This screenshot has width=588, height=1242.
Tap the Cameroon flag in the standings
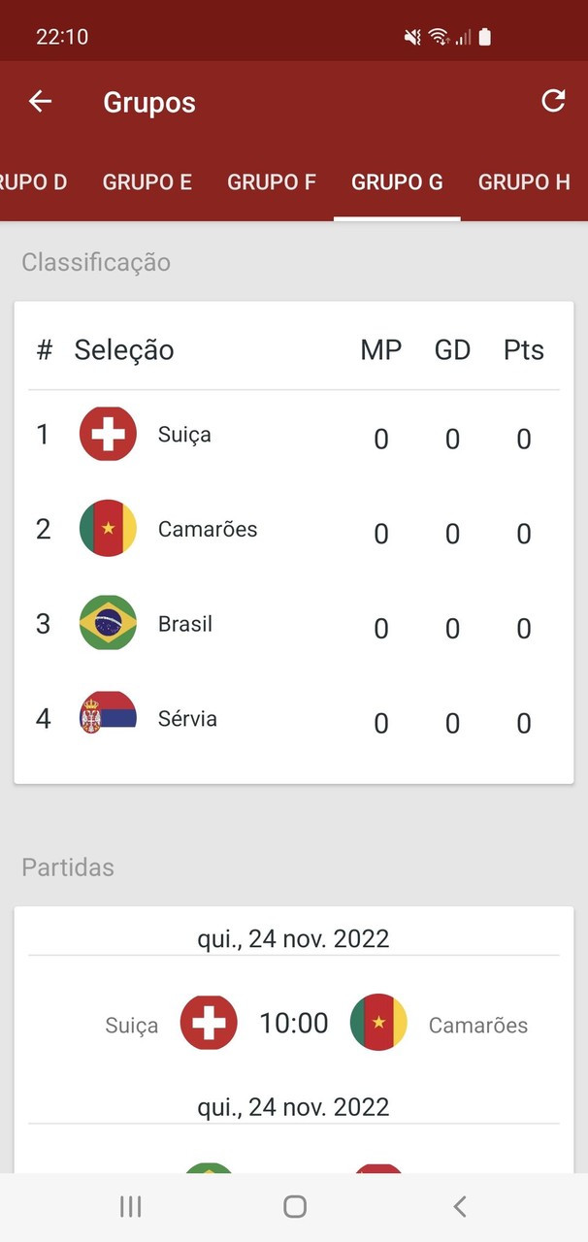pyautogui.click(x=108, y=529)
